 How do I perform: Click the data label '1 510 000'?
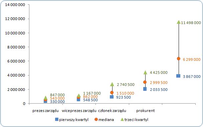coord(125,93)
